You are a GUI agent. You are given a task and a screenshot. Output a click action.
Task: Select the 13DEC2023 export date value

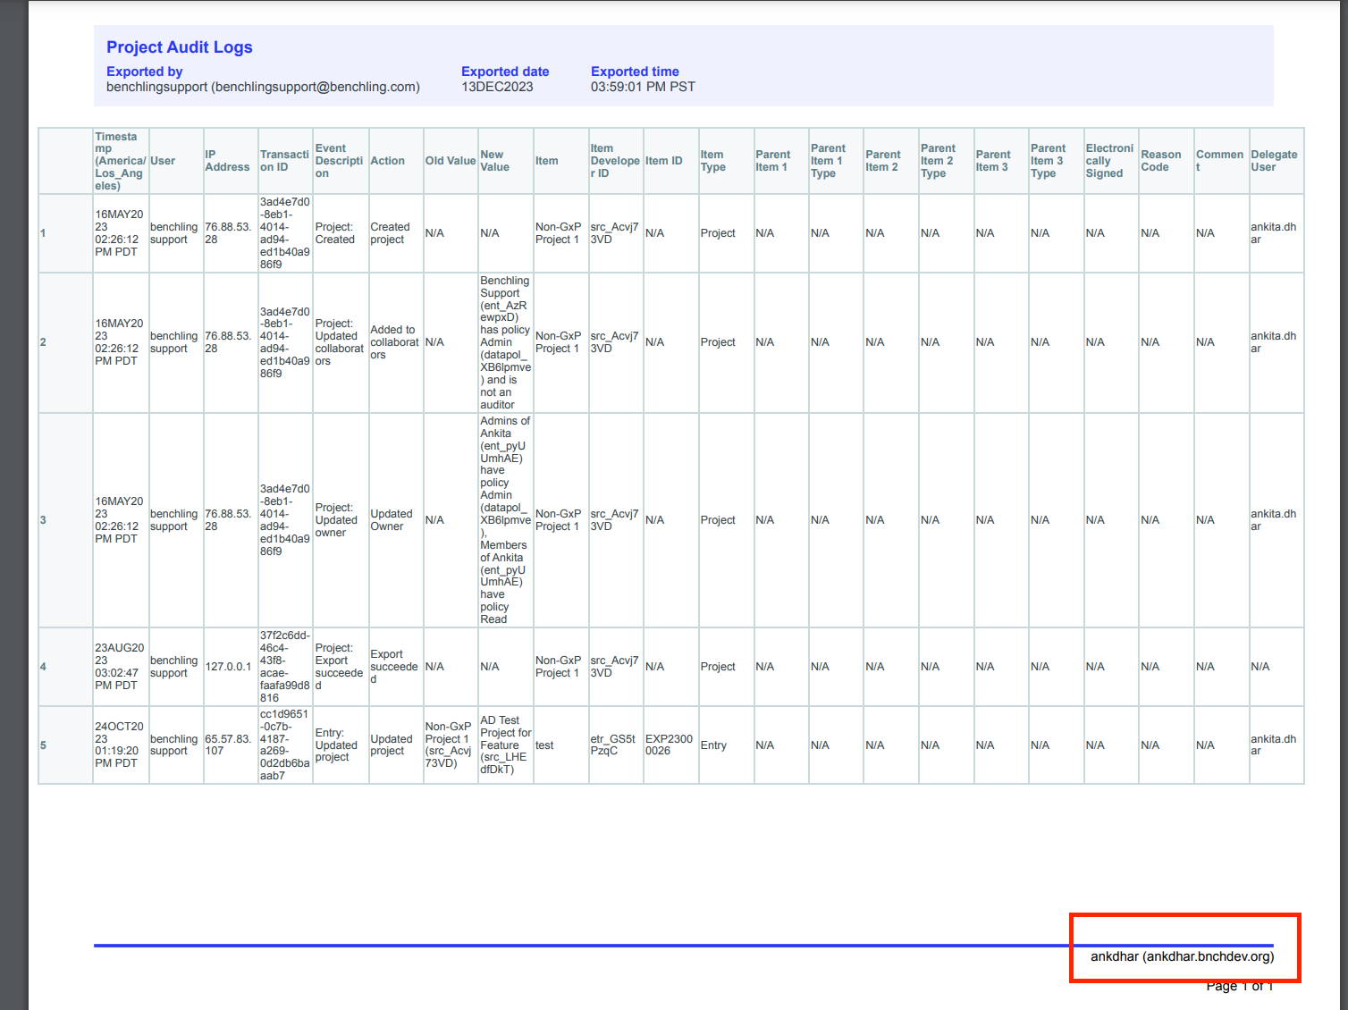point(497,87)
